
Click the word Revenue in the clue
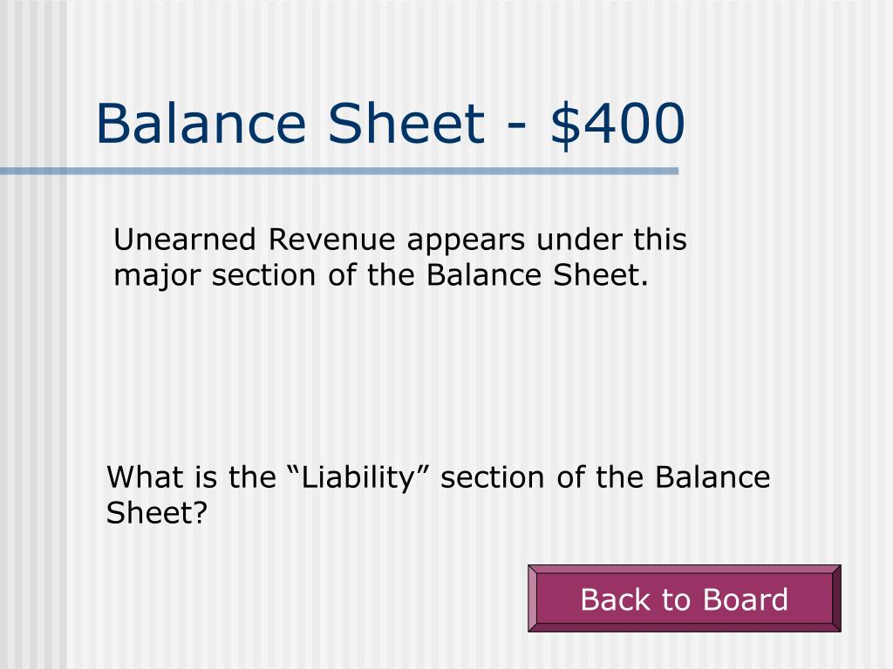coord(331,240)
